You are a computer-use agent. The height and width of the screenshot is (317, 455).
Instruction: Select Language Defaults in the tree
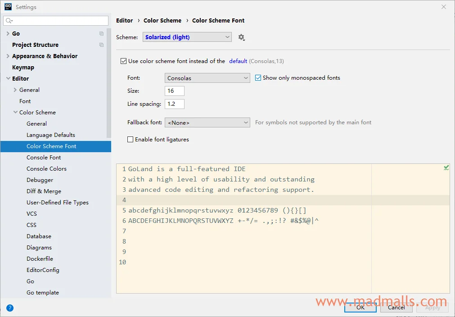click(51, 135)
